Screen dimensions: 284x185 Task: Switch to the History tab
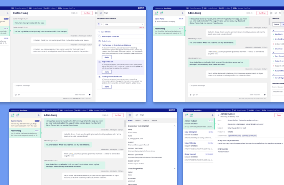pyautogui.click(x=137, y=121)
